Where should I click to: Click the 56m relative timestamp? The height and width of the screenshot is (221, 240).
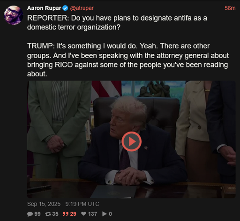tap(230, 8)
